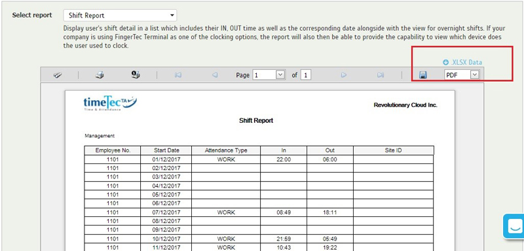
Task: Click the save export floppy disk icon
Action: click(422, 75)
